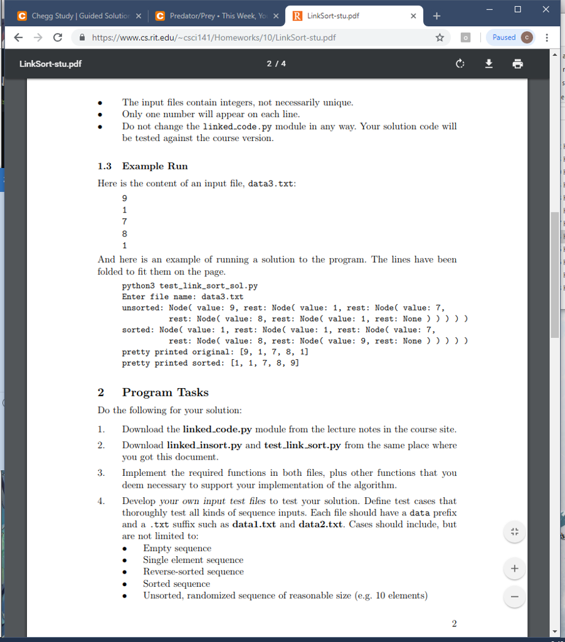
Task: Switch to the Predator/Prey tab
Action: [217, 16]
